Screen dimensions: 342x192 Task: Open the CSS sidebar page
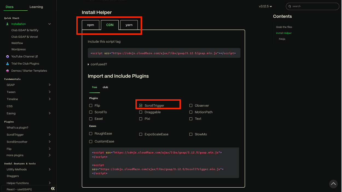tap(10, 106)
